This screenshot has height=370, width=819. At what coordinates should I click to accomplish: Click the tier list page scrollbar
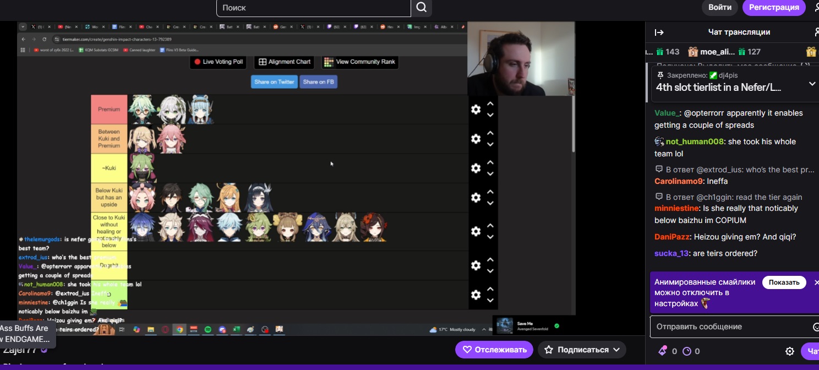click(573, 124)
